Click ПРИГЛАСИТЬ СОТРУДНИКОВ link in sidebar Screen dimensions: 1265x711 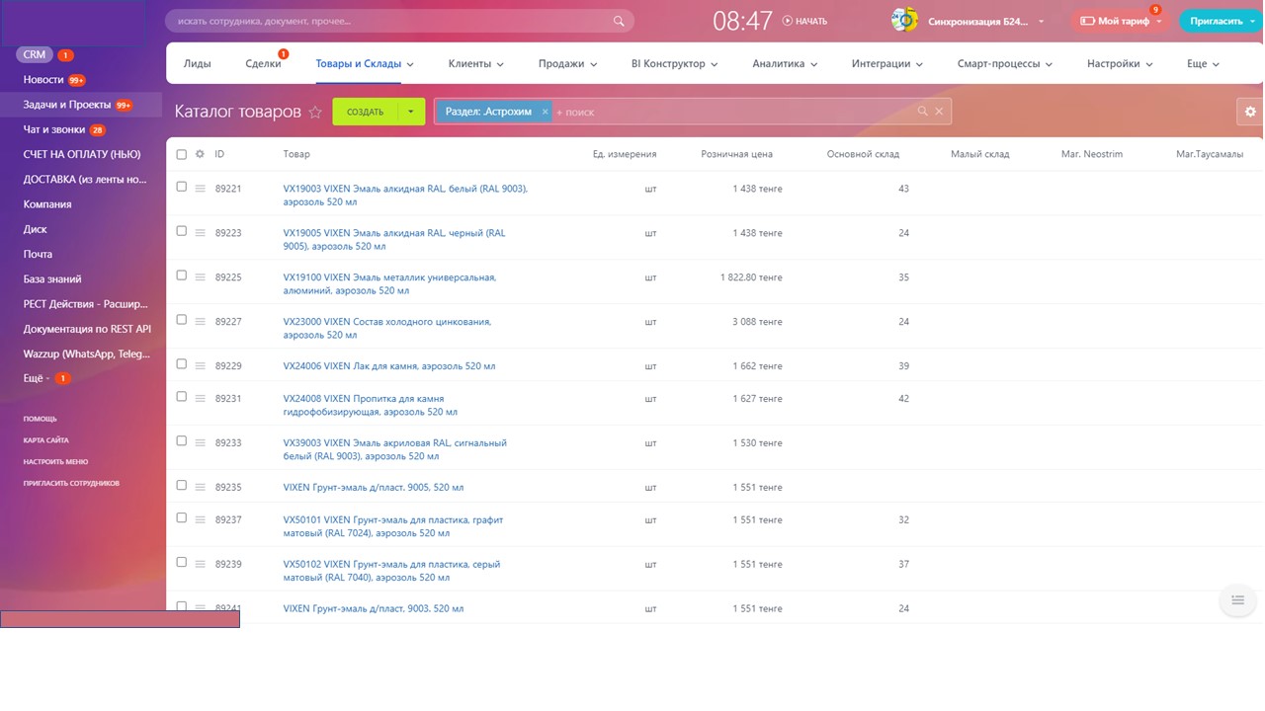coord(71,484)
